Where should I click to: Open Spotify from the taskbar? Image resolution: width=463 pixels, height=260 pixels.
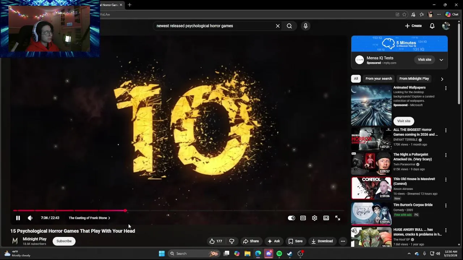pos(279,253)
